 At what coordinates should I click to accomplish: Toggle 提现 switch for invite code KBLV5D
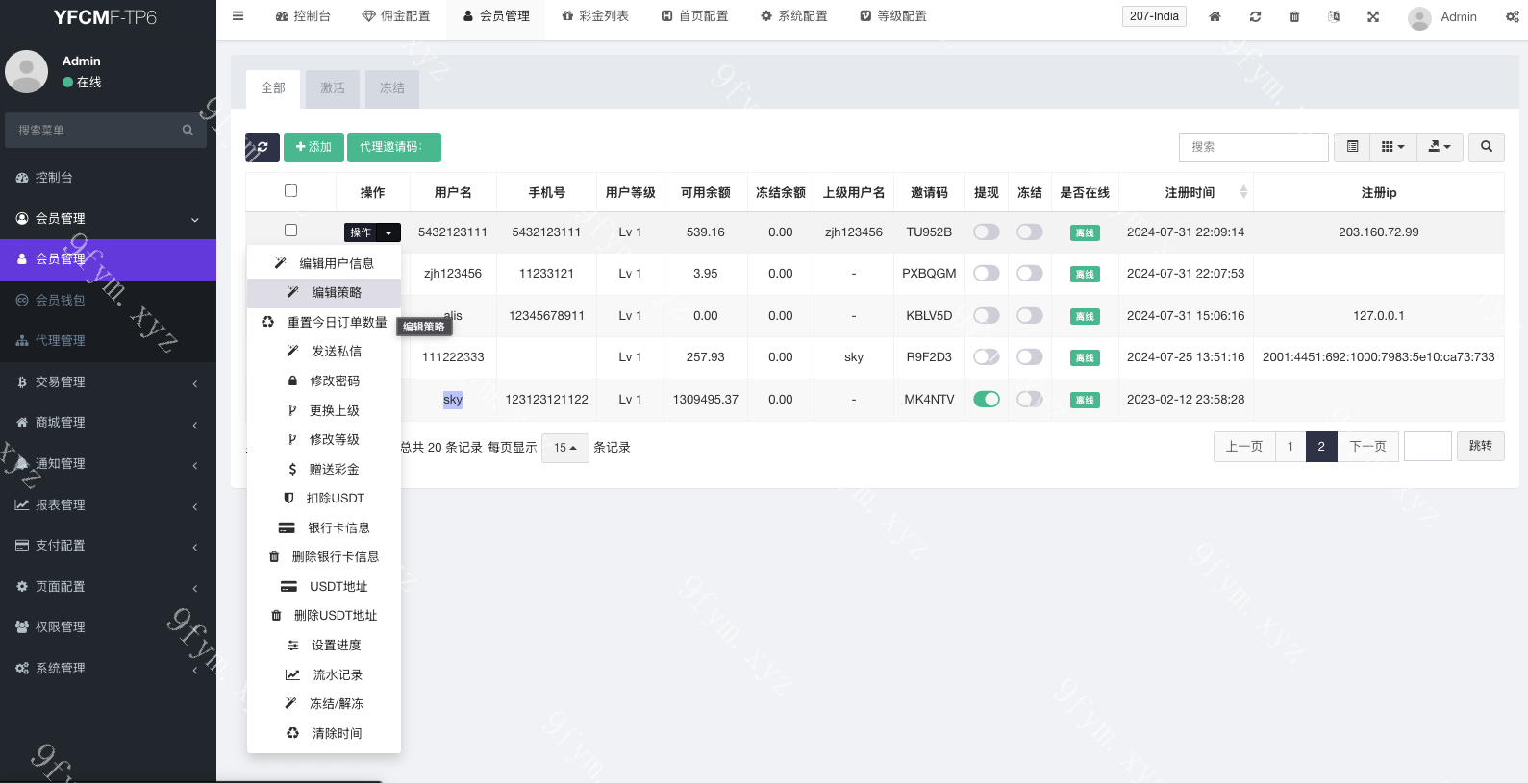click(x=987, y=315)
